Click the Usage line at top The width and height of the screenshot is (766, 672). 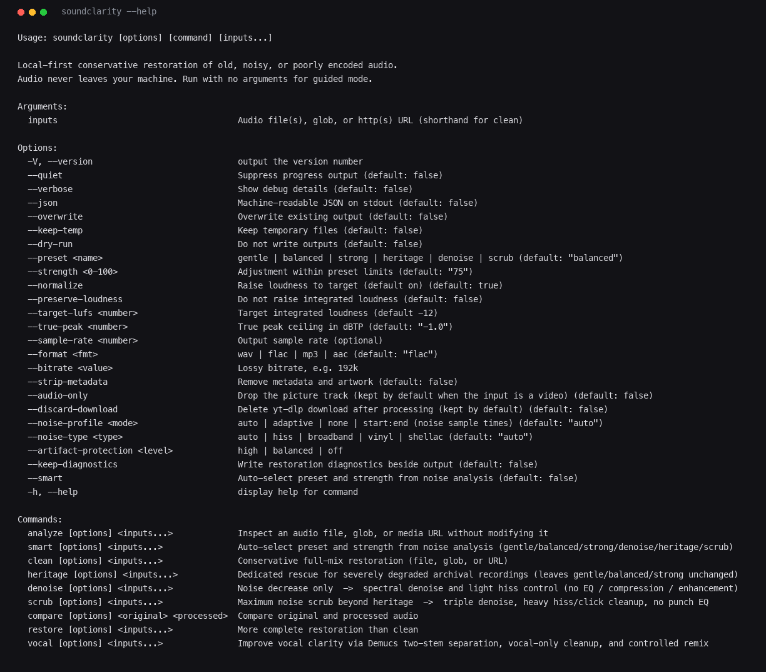(x=145, y=38)
